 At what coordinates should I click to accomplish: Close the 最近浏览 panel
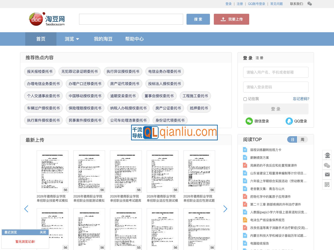click(43, 232)
